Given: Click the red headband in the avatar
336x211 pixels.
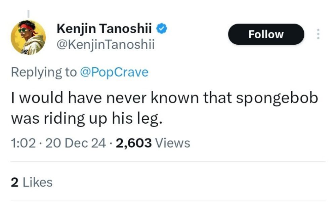Looking at the screenshot, I should tap(27, 27).
